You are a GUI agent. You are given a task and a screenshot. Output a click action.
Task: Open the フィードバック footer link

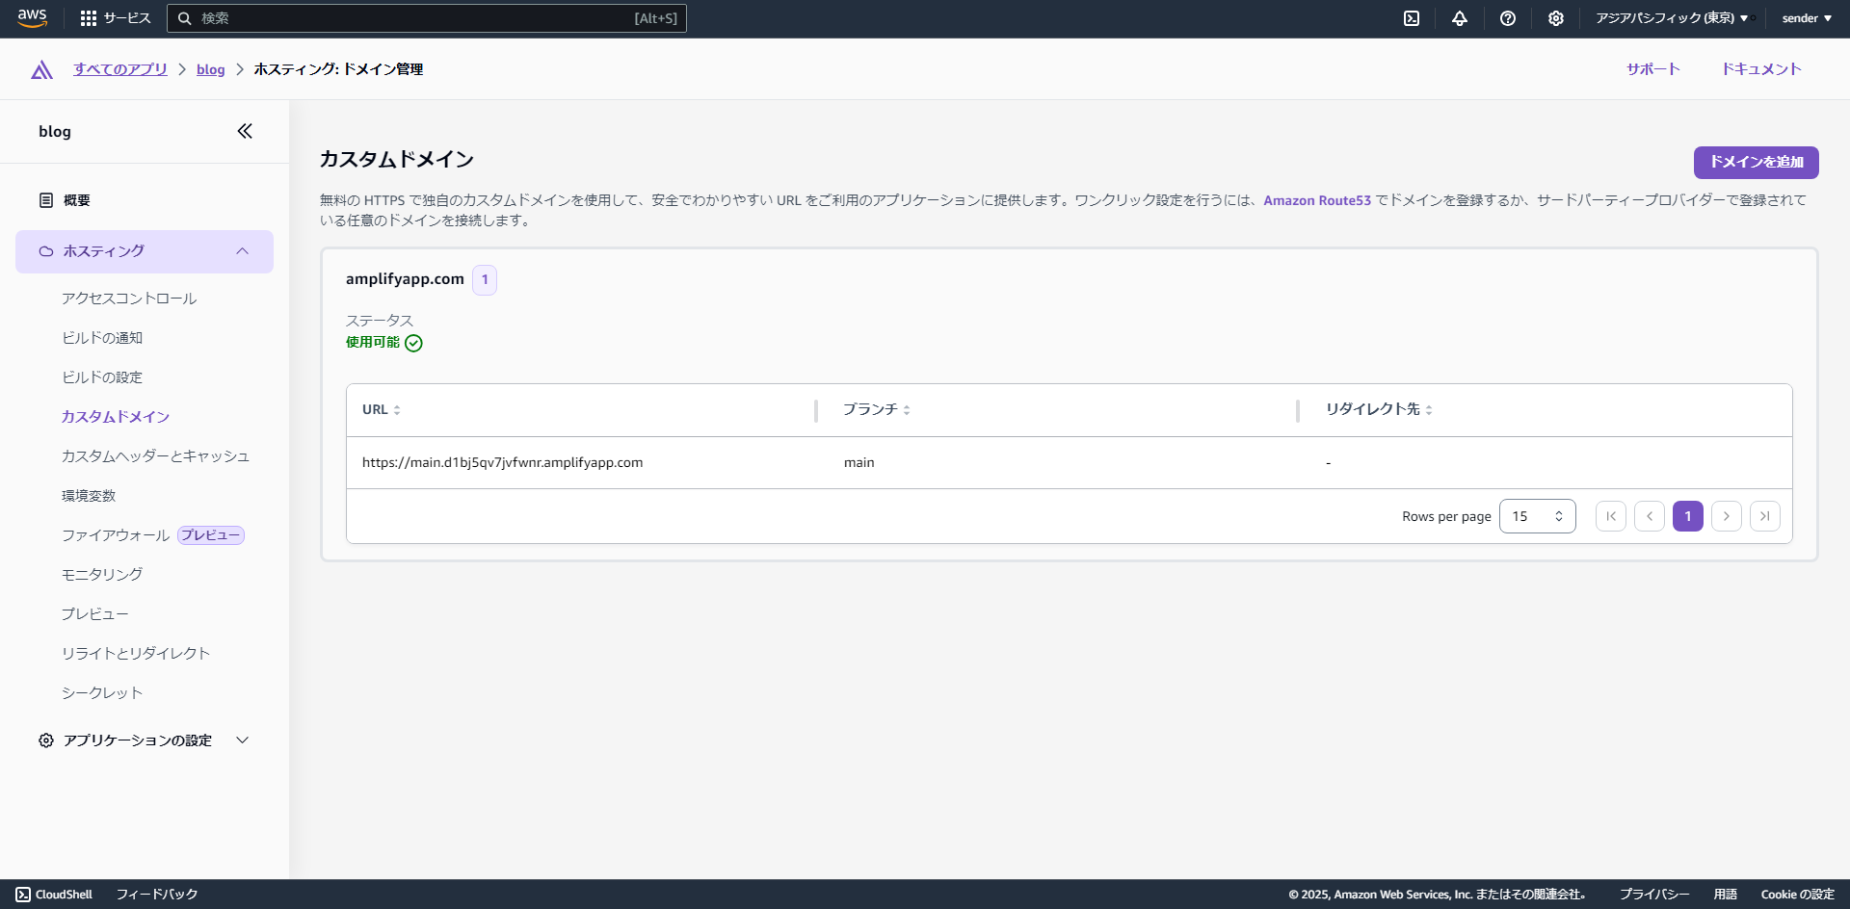pyautogui.click(x=157, y=895)
